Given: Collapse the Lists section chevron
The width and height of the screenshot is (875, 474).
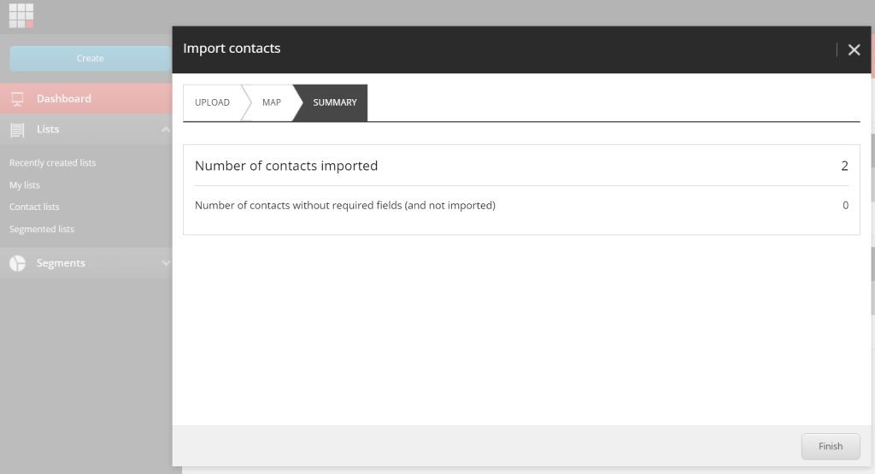Looking at the screenshot, I should click(166, 130).
